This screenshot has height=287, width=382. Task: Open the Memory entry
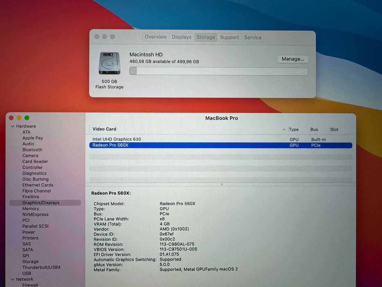[x=30, y=209]
